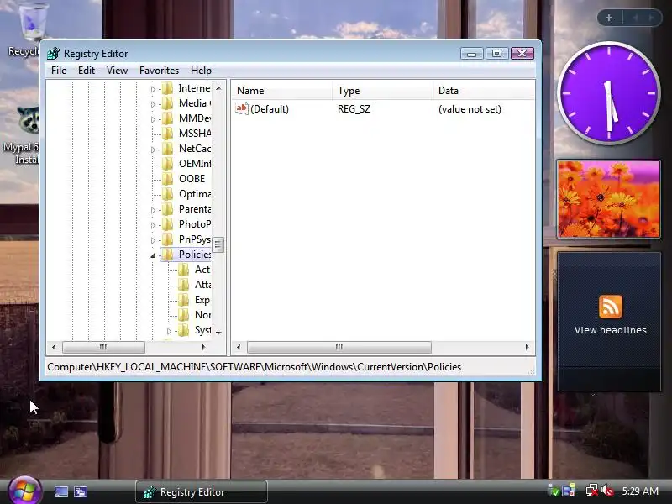Open the View menu
The image size is (672, 504).
[117, 71]
